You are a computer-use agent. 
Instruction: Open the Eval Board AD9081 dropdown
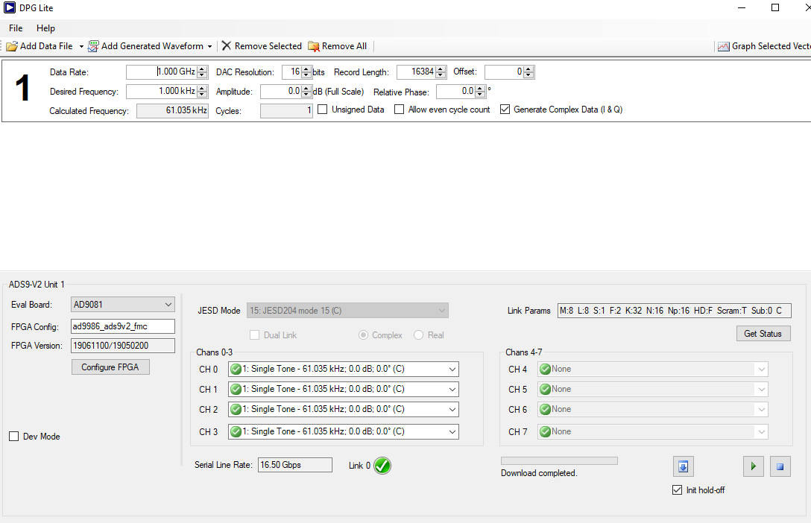click(x=122, y=305)
